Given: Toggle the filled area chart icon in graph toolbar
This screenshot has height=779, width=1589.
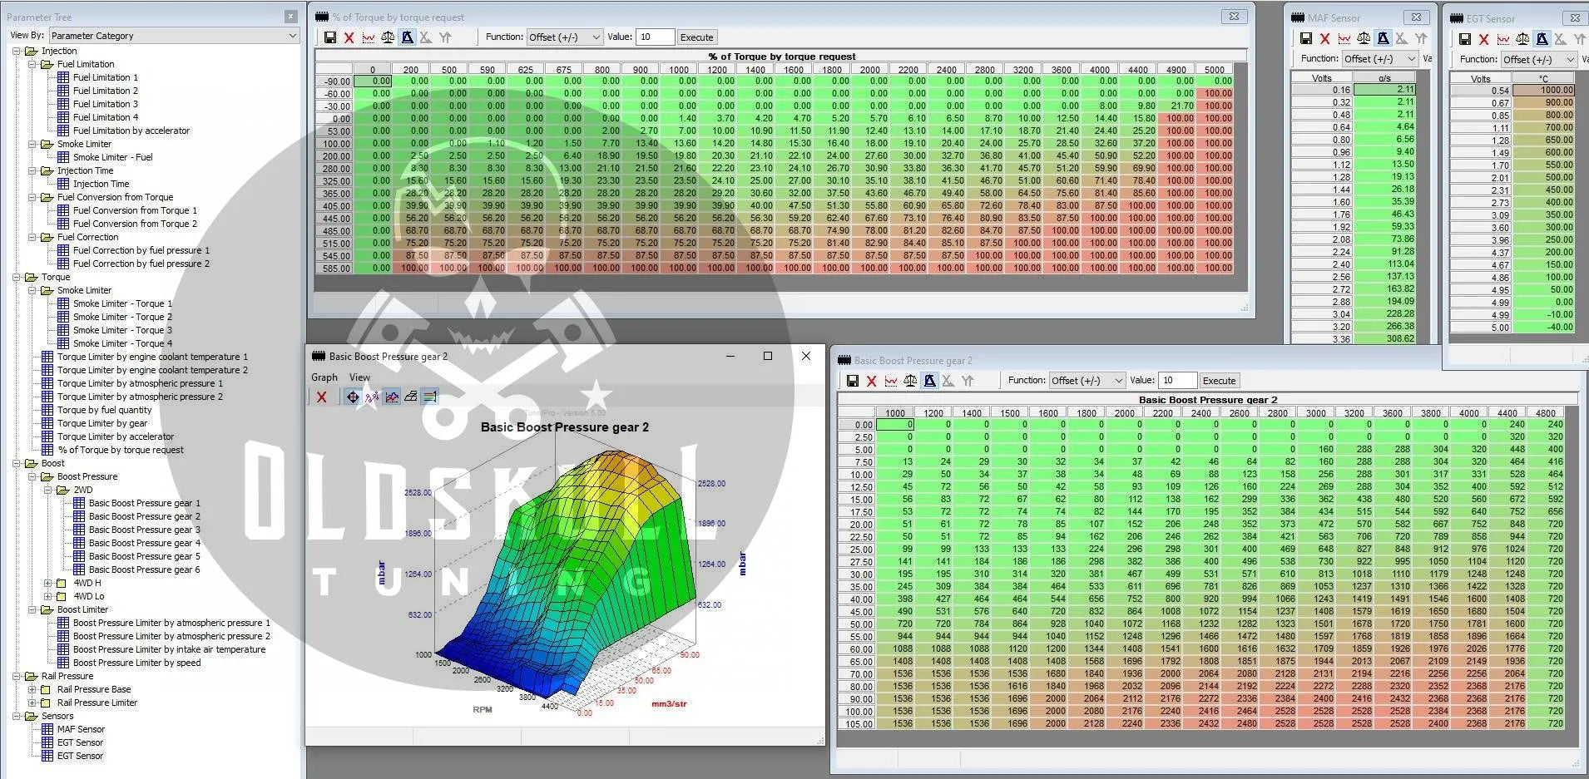Looking at the screenshot, I should (x=392, y=397).
